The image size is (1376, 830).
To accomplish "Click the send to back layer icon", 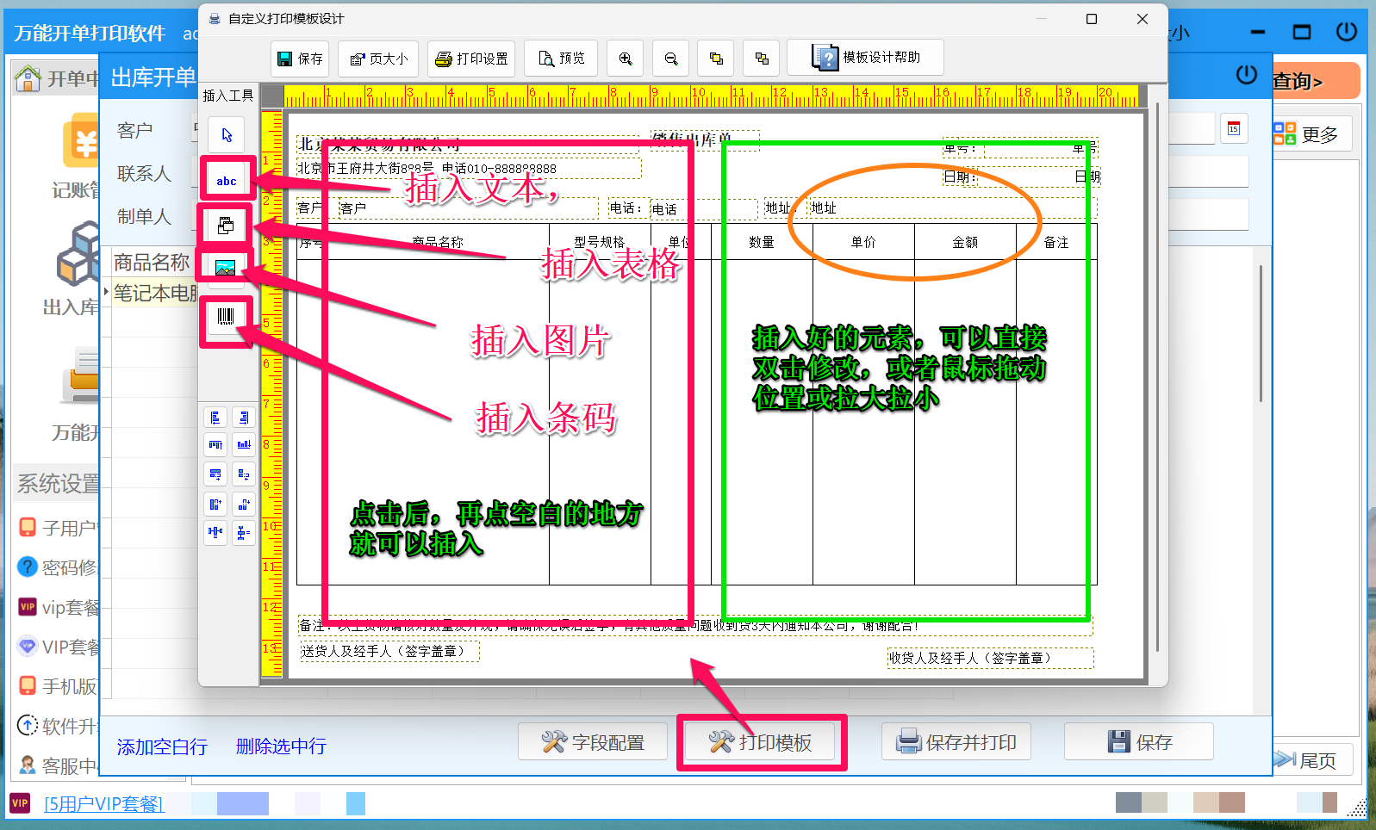I will coord(762,59).
